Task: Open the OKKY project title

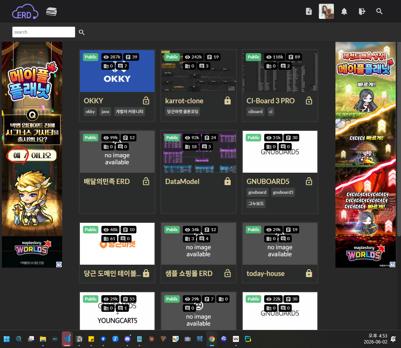Action: click(93, 101)
